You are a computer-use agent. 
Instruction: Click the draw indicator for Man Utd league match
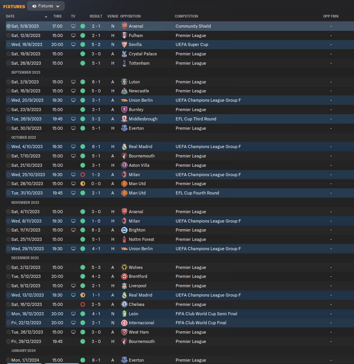(83, 184)
